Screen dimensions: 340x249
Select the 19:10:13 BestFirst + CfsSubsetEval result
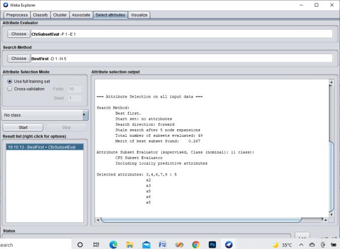coord(45,147)
